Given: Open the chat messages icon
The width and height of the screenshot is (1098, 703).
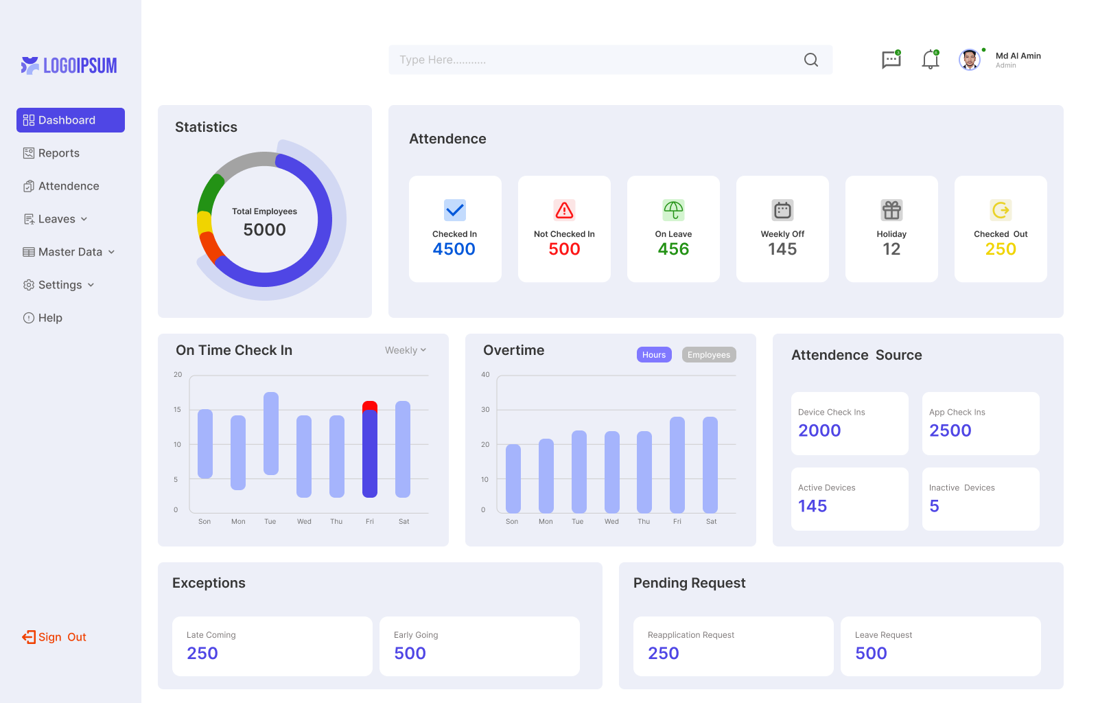Looking at the screenshot, I should (x=891, y=60).
